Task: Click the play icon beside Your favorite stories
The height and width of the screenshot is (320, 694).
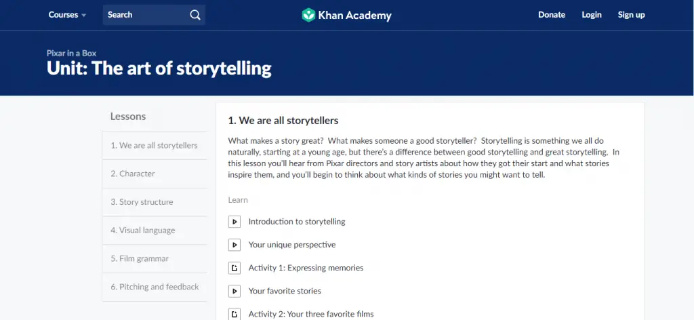Action: (234, 291)
